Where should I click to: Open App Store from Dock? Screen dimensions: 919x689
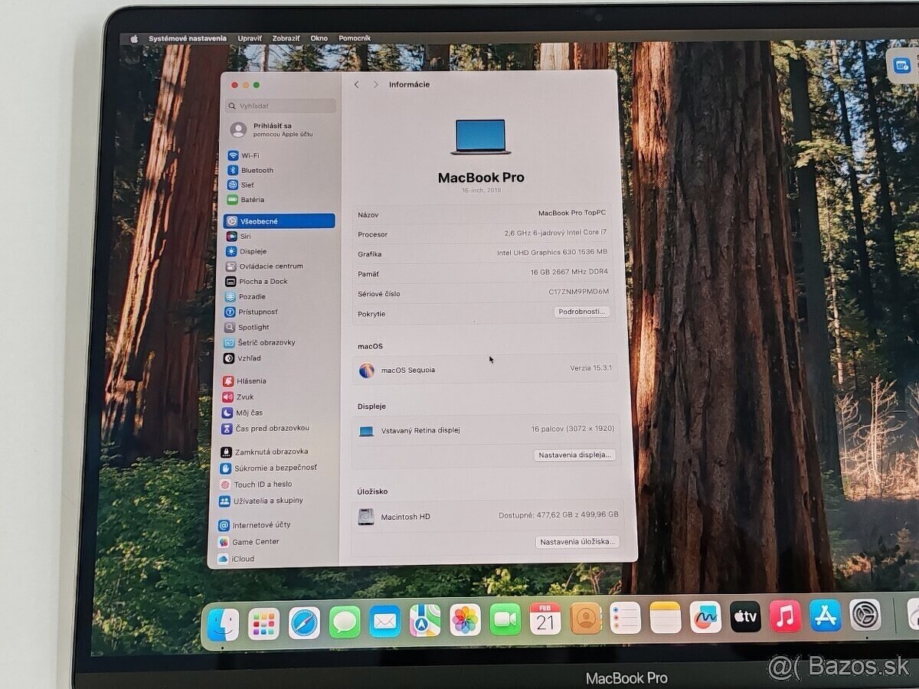point(825,615)
